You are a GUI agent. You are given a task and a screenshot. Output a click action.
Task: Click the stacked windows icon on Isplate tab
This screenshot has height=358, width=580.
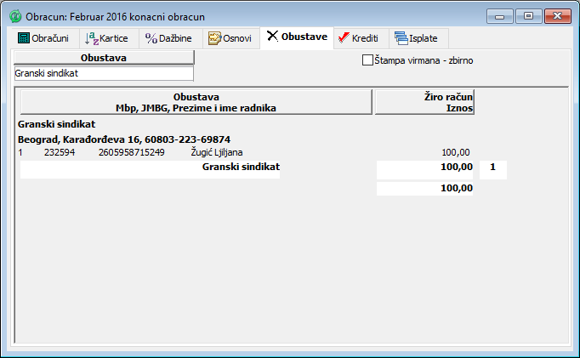[401, 38]
